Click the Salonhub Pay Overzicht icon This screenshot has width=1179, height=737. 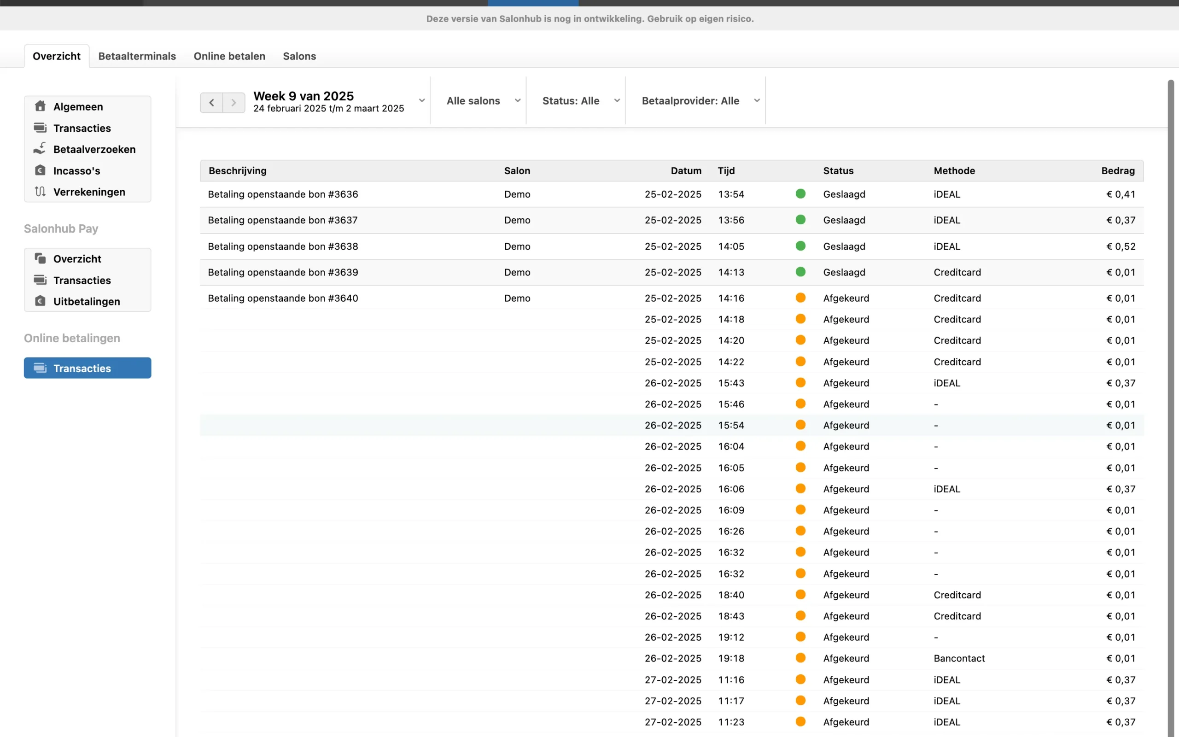coord(41,258)
